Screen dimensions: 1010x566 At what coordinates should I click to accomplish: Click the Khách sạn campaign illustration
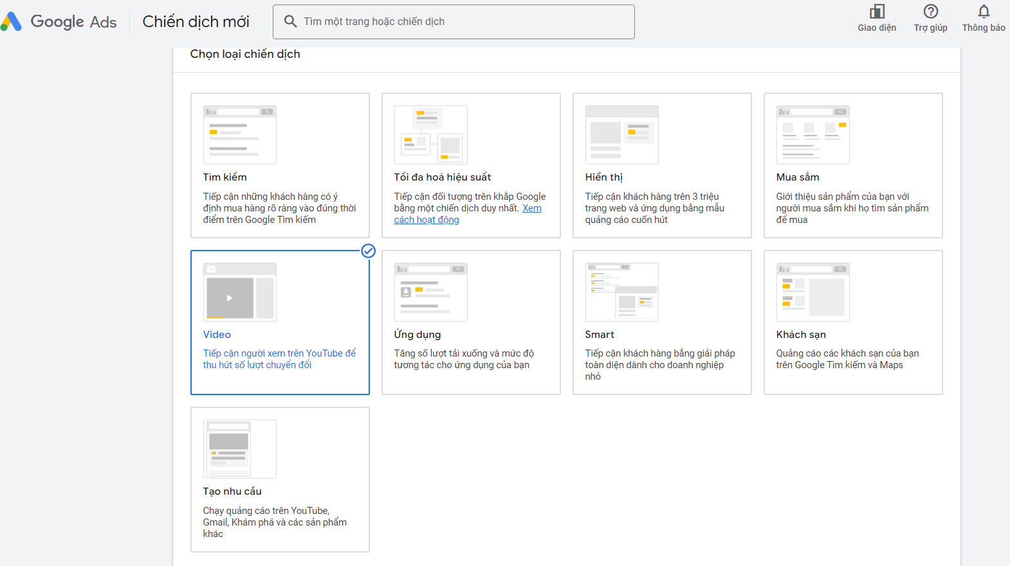coord(813,292)
